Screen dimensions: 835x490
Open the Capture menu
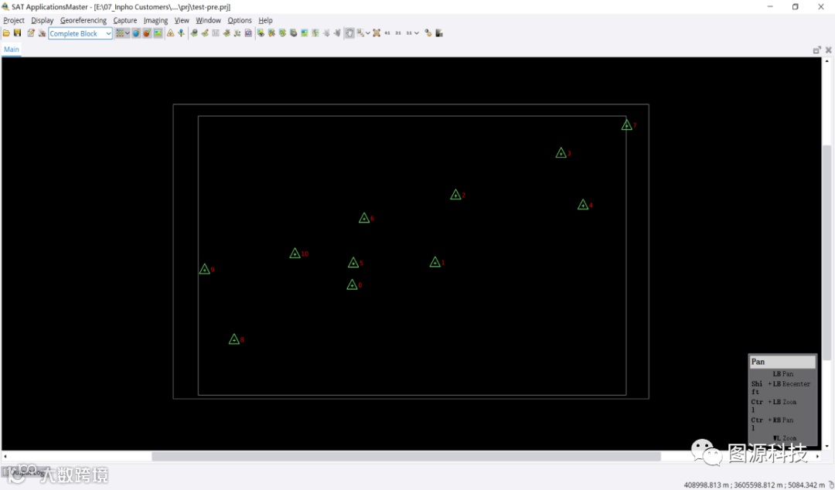(x=125, y=20)
